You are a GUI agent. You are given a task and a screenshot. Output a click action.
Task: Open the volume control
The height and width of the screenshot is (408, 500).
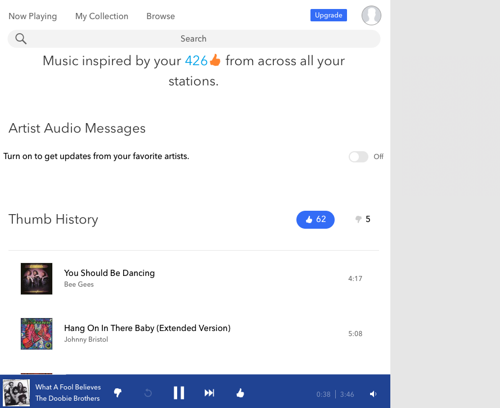click(373, 394)
